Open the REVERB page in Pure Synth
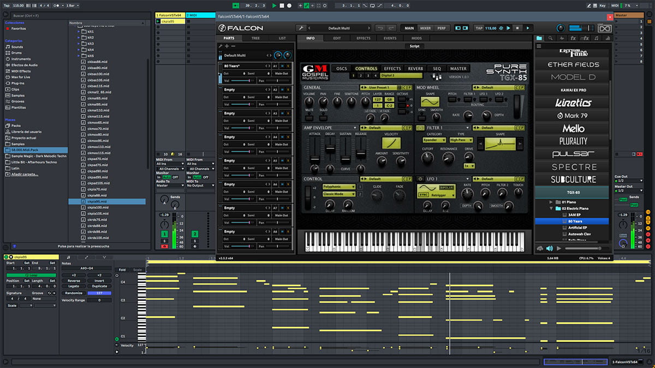This screenshot has height=368, width=655. [x=415, y=69]
